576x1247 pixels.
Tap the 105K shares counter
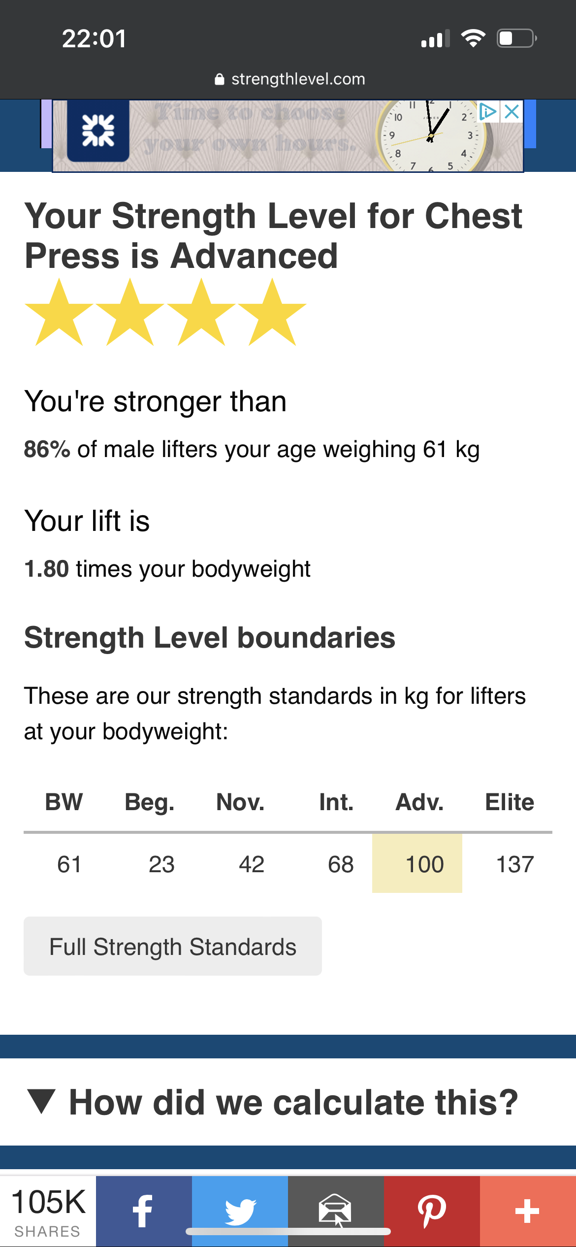click(48, 1211)
